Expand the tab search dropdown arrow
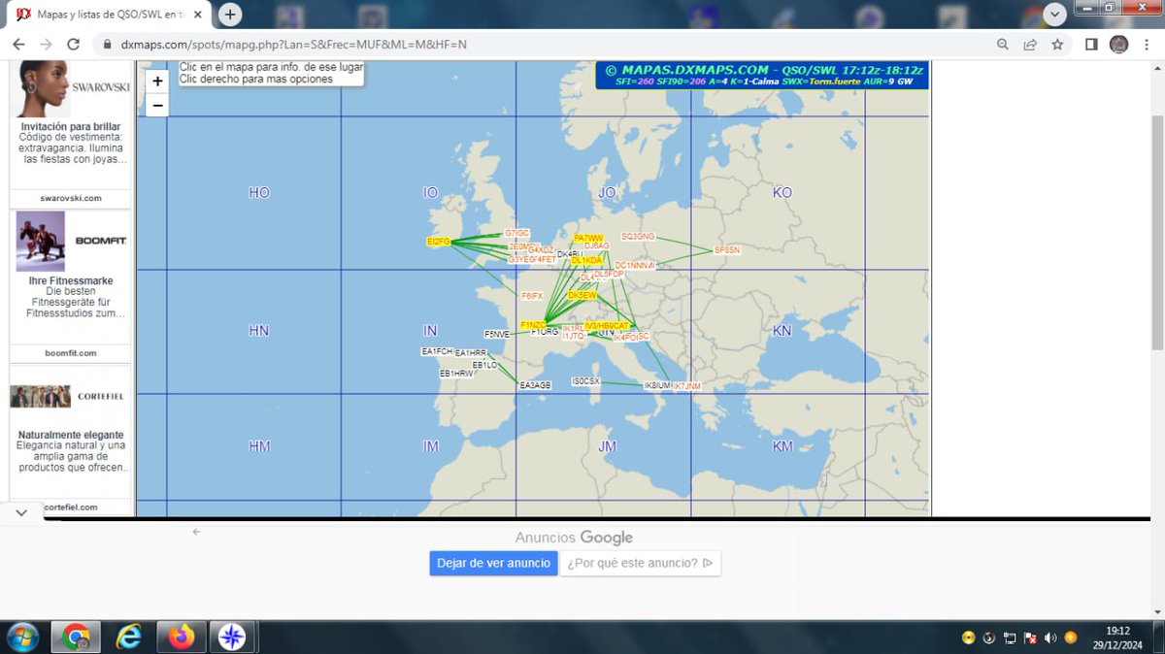Viewport: 1165px width, 654px height. (1055, 14)
